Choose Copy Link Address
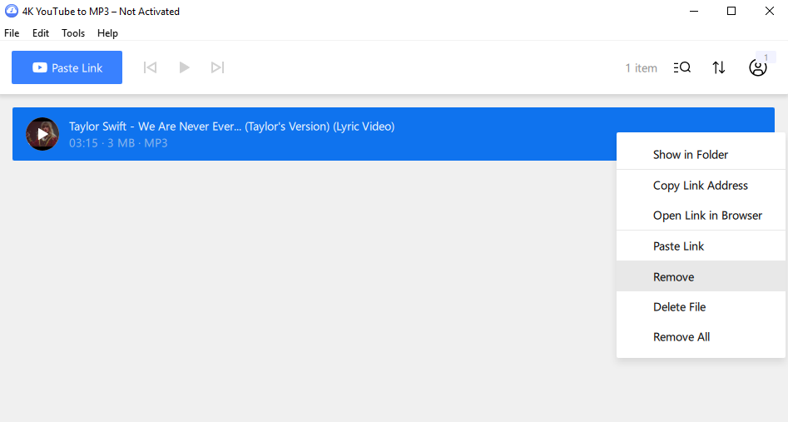Screen dimensions: 788x422 click(x=701, y=186)
